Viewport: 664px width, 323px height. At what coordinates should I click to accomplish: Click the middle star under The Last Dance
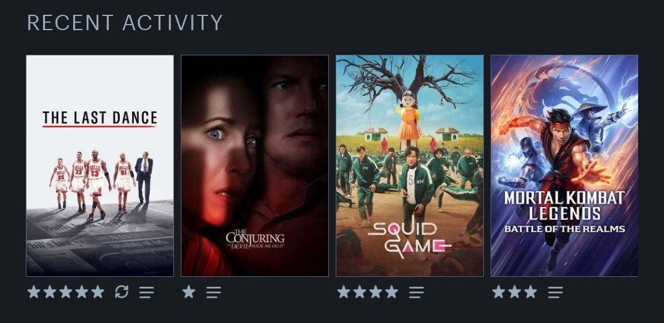point(66,292)
